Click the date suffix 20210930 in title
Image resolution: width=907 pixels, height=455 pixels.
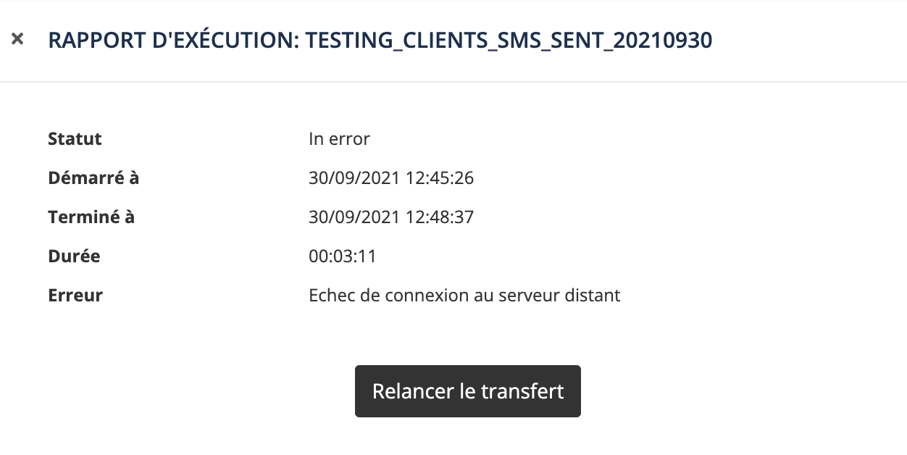click(x=662, y=40)
